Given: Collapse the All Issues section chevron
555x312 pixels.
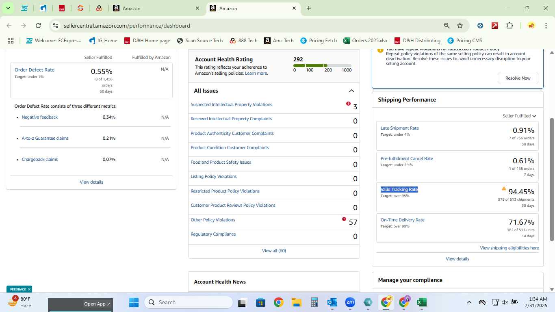Looking at the screenshot, I should coord(351,91).
